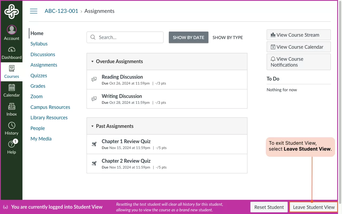The width and height of the screenshot is (342, 214).
Task: Open Inbox in global navigation
Action: 11,110
